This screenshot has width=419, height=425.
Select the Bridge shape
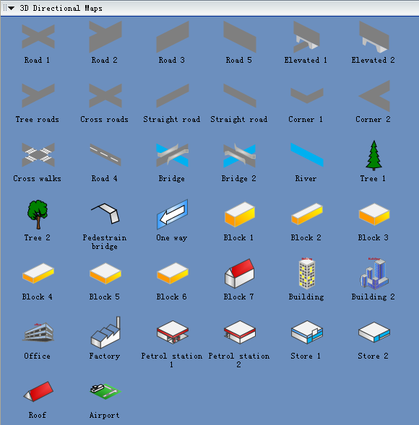coord(173,154)
